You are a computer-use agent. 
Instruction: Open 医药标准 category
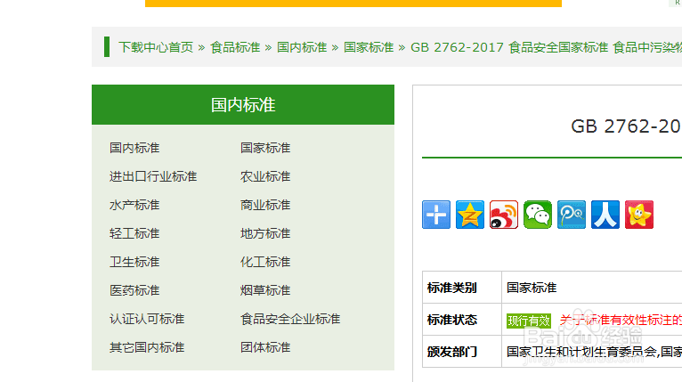click(134, 290)
